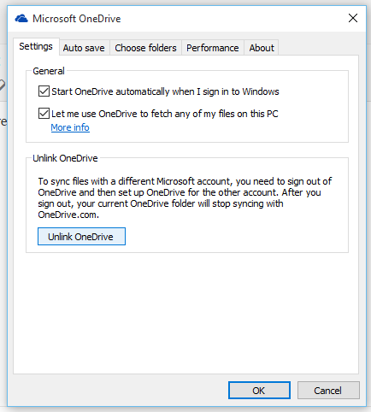371x412 pixels.
Task: Click the Microsoft OneDrive title text
Action: click(x=77, y=19)
